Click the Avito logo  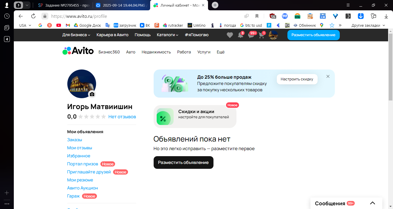(78, 51)
